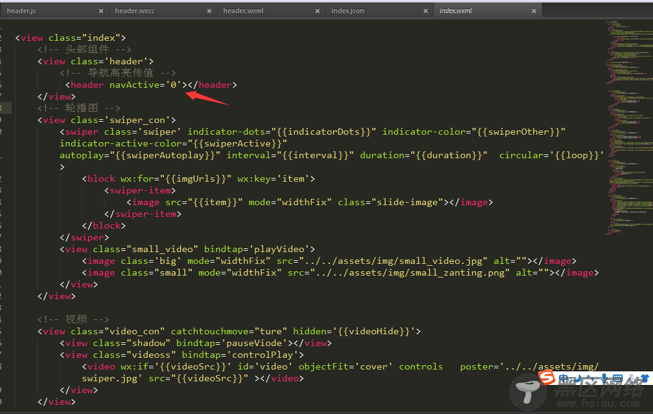Screen dimensions: 653x414
Task: Click duration="{{duration}}" attribute
Action: point(424,155)
